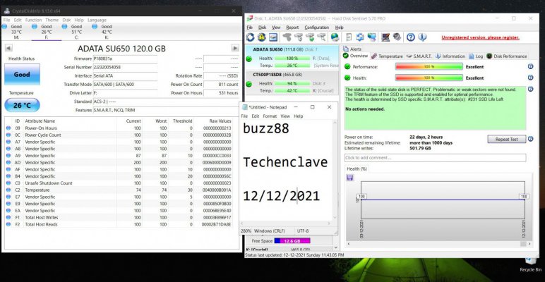Viewport: 545px width, 282px height.
Task: Open Function menu in CrystalDiskInfo
Action: [x=33, y=20]
